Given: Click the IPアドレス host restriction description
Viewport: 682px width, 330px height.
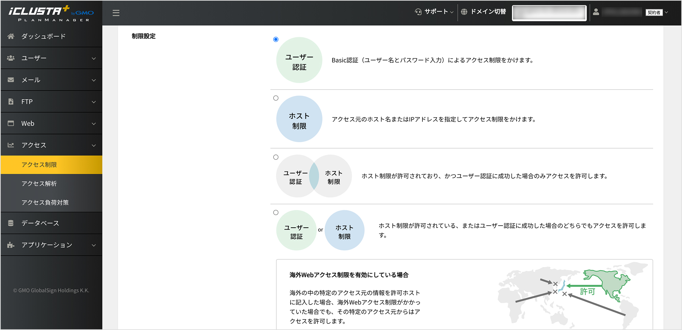Looking at the screenshot, I should point(434,119).
